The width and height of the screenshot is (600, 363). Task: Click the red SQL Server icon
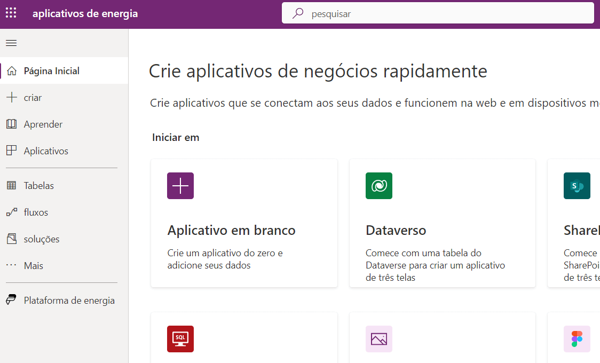pyautogui.click(x=180, y=338)
